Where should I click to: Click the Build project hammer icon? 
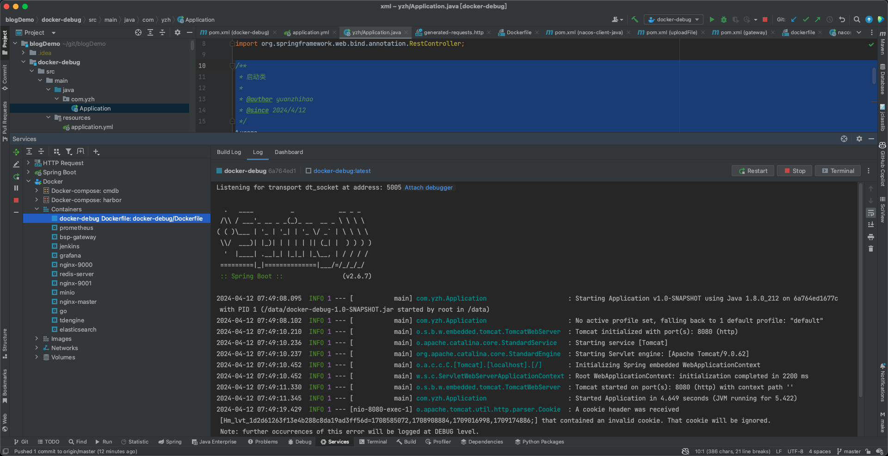[635, 19]
